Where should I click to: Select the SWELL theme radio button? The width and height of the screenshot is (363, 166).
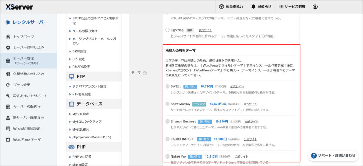pos(167,86)
